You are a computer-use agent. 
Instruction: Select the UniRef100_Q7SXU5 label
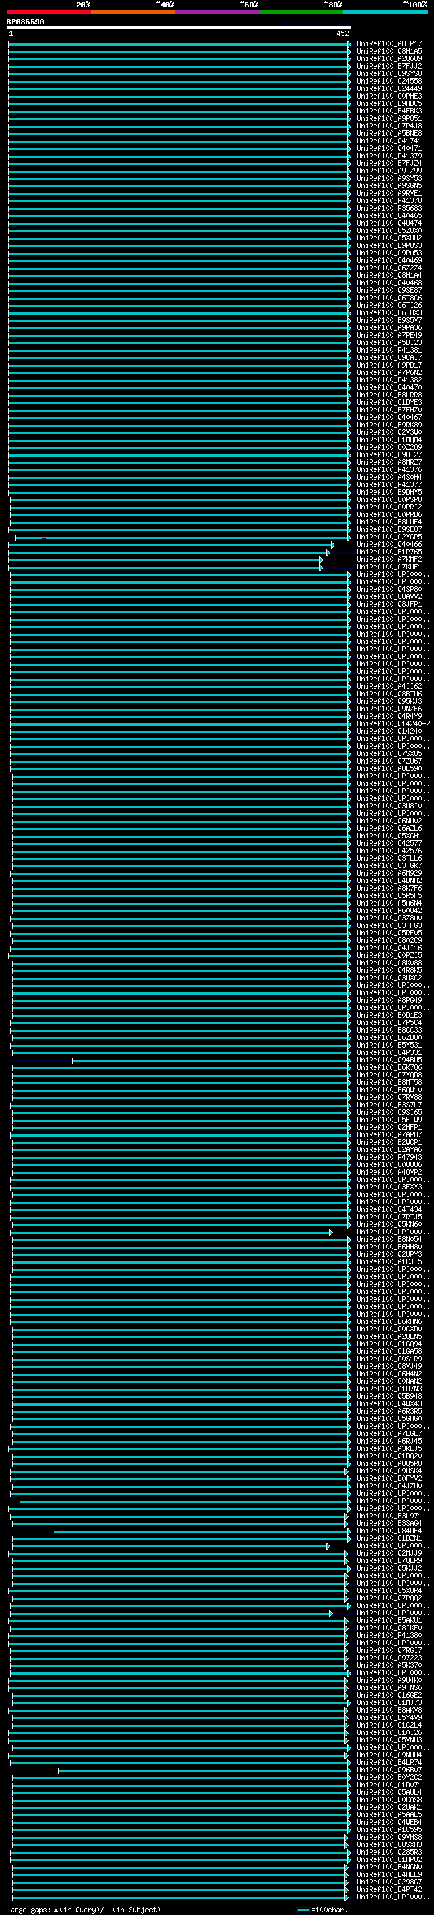389,753
